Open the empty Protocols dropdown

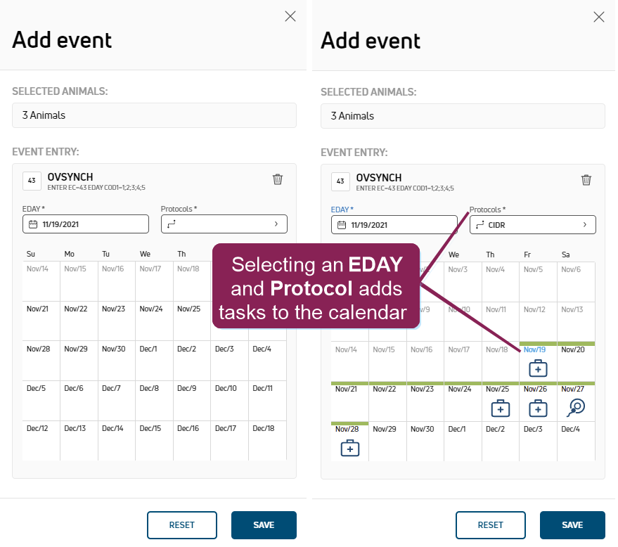[x=224, y=224]
